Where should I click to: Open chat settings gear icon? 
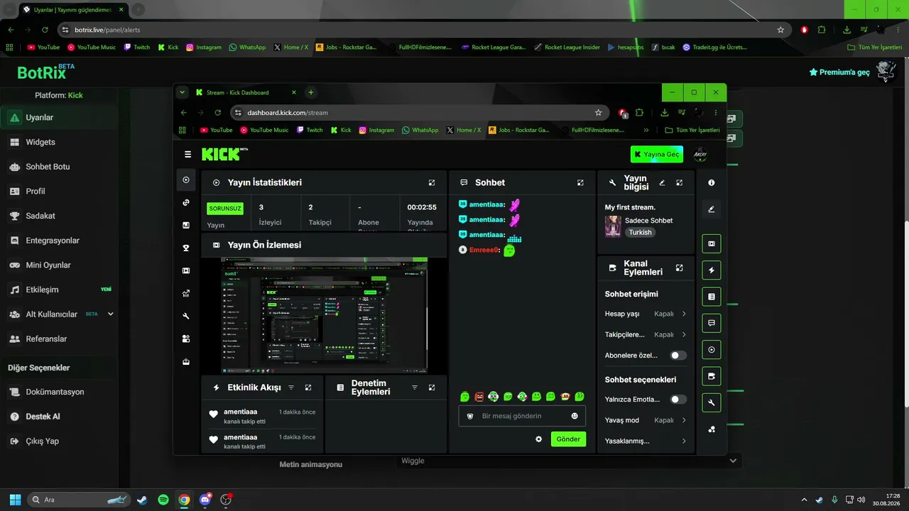click(x=538, y=439)
